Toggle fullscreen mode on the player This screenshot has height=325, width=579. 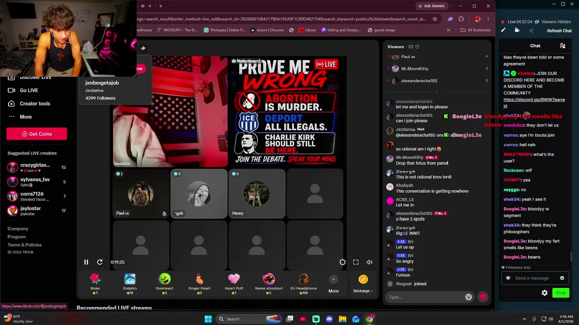tap(356, 262)
